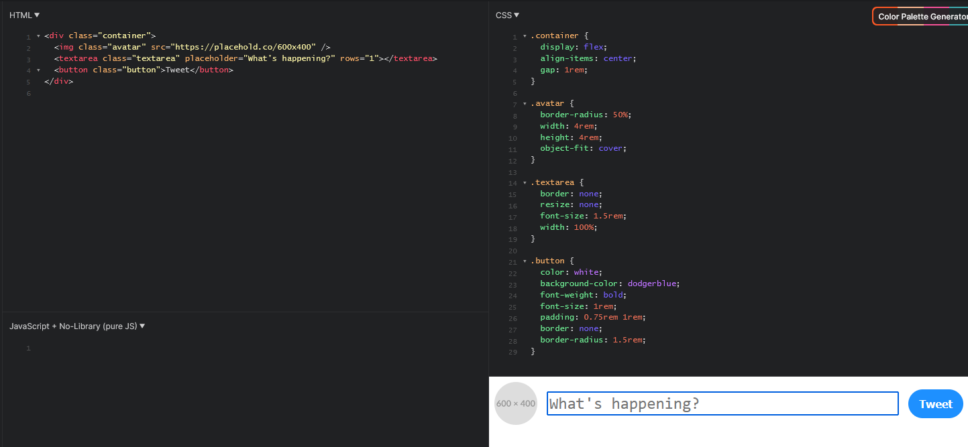Click the round 600 × 400 avatar image
The width and height of the screenshot is (968, 447).
(515, 403)
